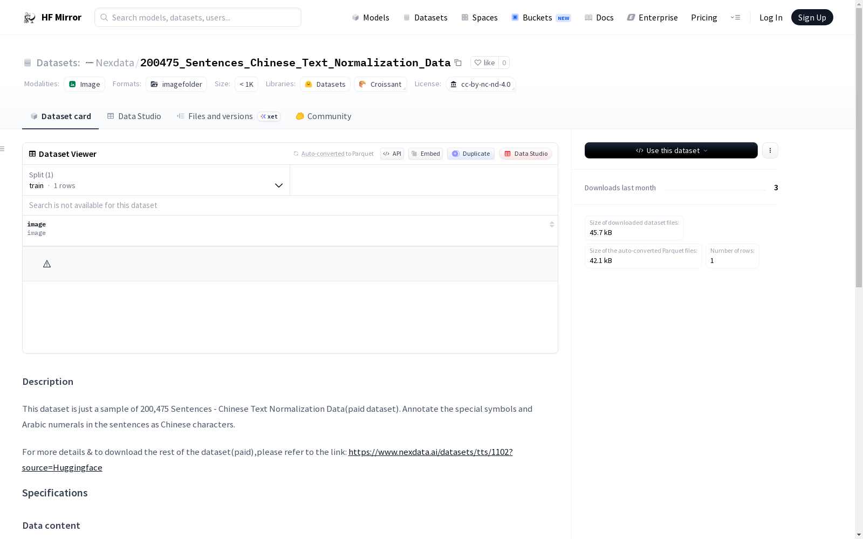Switch to the Community tab
This screenshot has height=539, width=863.
(x=323, y=116)
